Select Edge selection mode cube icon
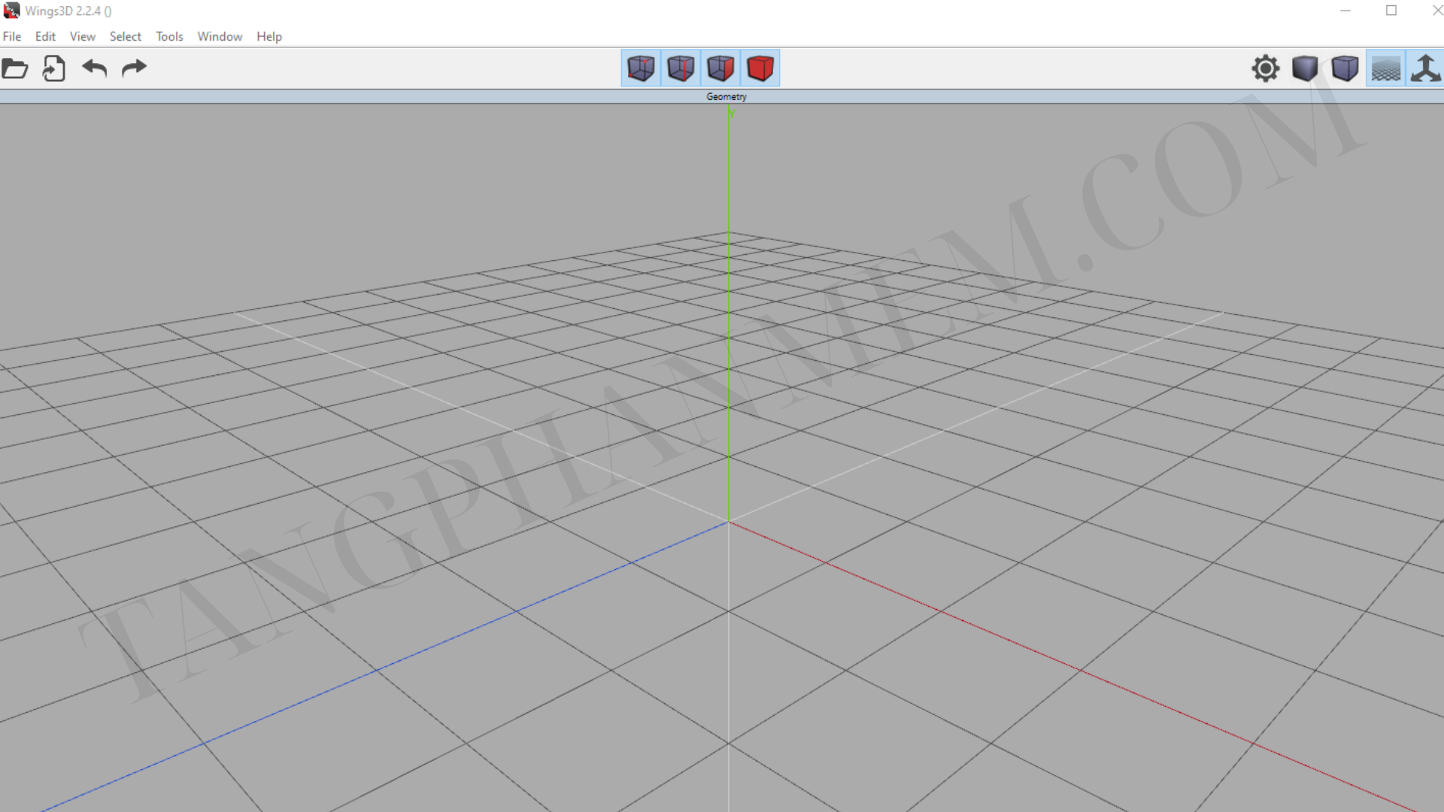Screen dimensions: 1444x812 [681, 68]
